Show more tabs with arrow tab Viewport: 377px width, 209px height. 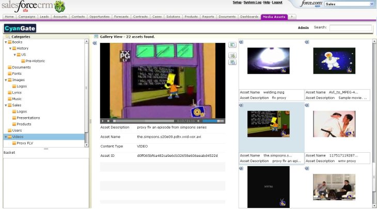292,17
